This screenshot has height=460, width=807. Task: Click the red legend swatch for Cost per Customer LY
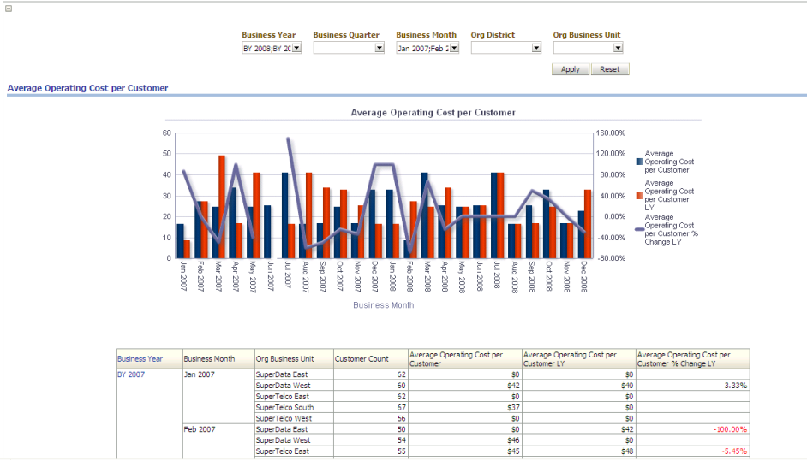(x=639, y=196)
